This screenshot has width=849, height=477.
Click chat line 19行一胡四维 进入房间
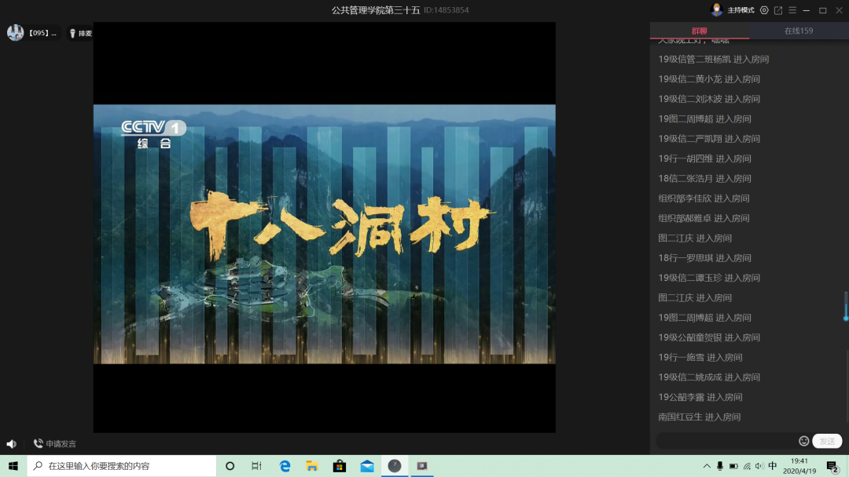704,158
